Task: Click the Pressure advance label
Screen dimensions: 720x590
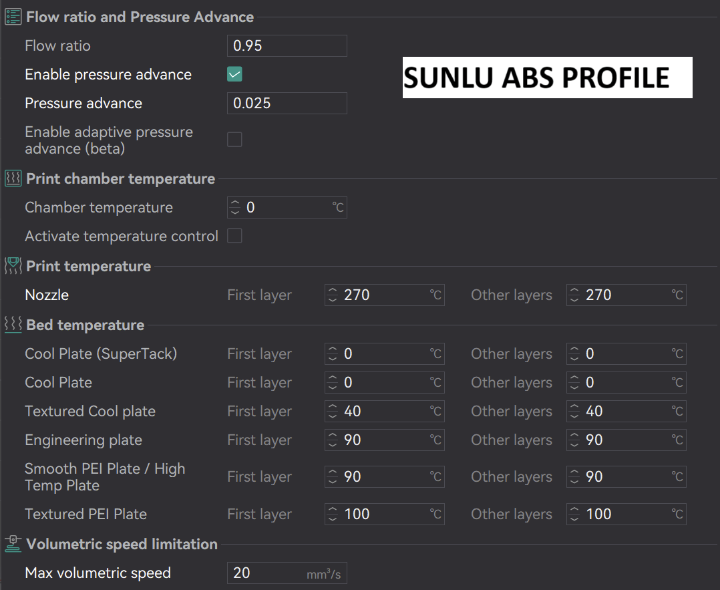Action: [x=83, y=104]
